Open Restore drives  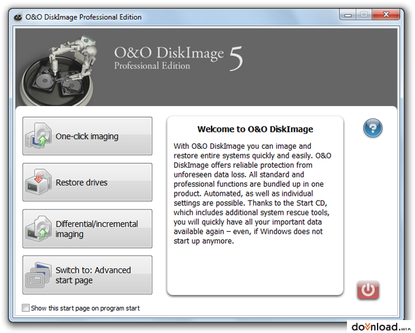[87, 182]
